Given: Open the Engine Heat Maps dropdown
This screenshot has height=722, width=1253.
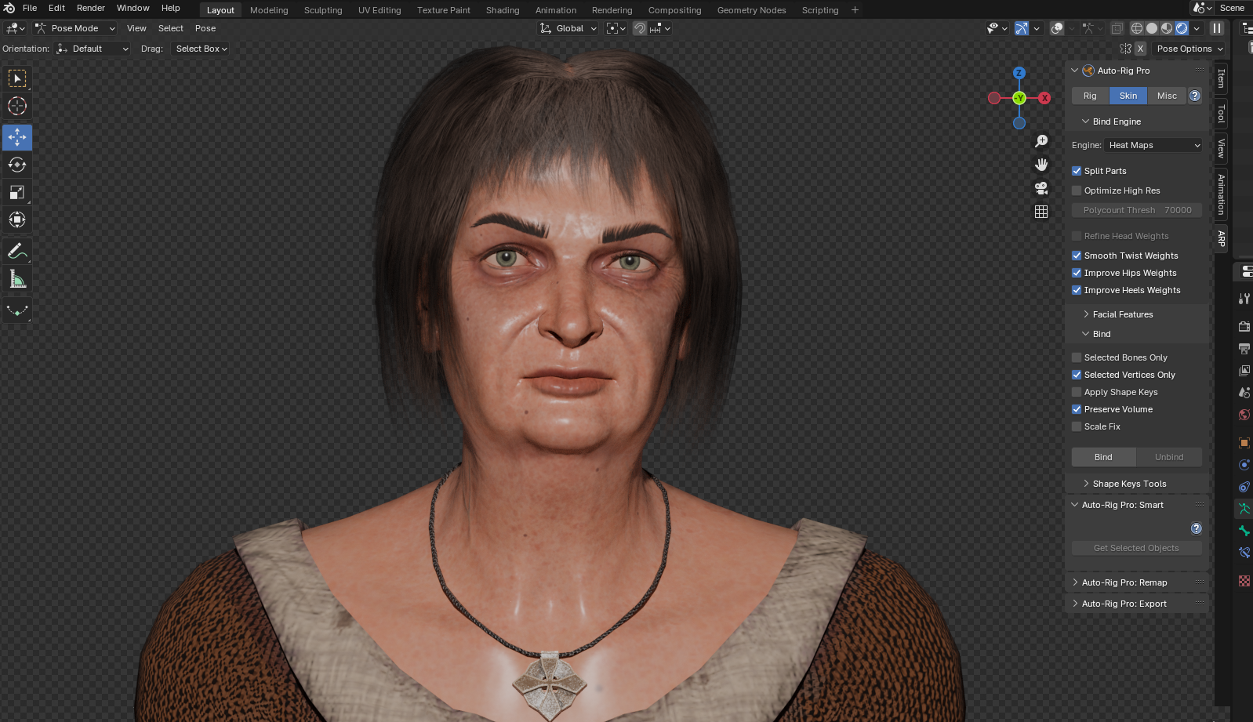Looking at the screenshot, I should pos(1153,145).
